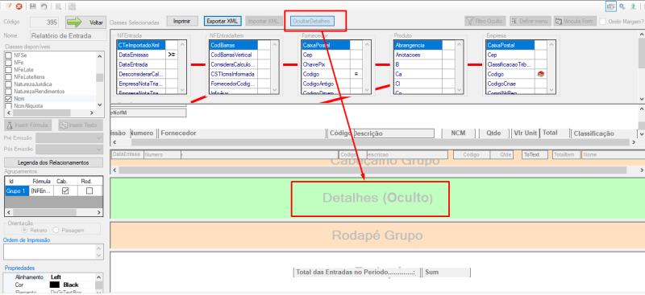Click the Grupo 1 row in Agrupamentos
The height and width of the screenshot is (295, 645).
pyautogui.click(x=53, y=191)
